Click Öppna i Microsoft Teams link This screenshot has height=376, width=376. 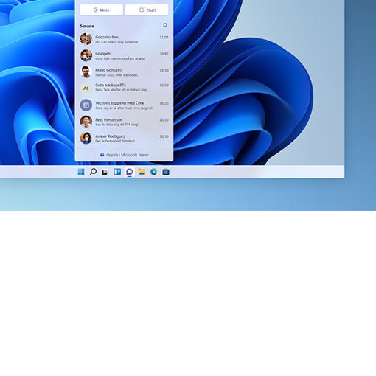pos(124,155)
